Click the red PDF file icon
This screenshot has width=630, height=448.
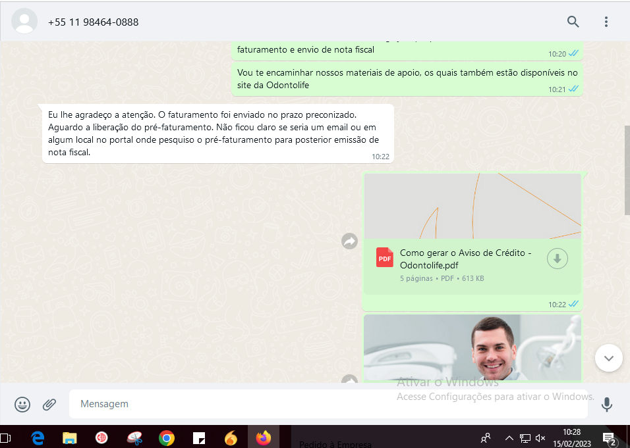tap(384, 257)
